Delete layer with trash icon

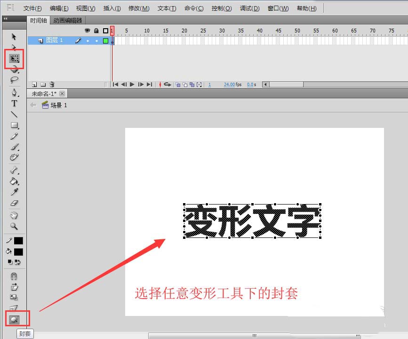52,84
